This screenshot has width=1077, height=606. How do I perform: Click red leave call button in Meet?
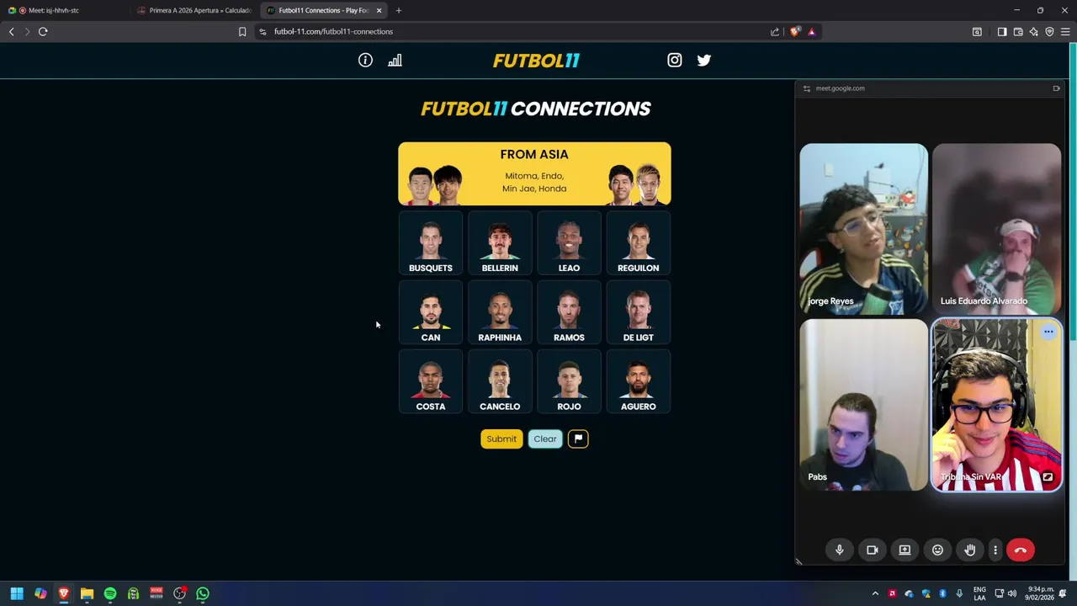point(1021,550)
